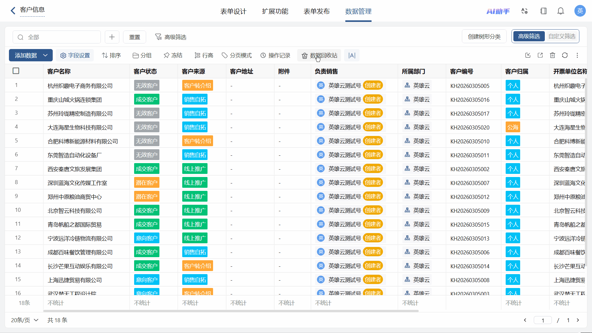Click 不统计 under 客户归属 column

(x=513, y=303)
